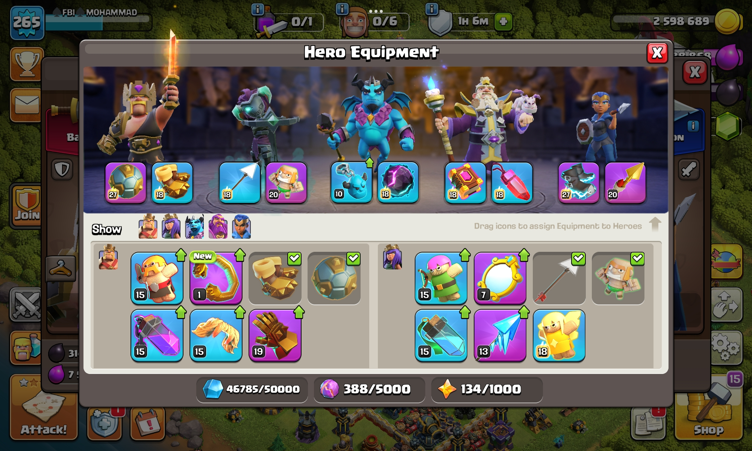Viewport: 752px width, 451px height.
Task: Open the hero skins hanger tab
Action: [61, 268]
